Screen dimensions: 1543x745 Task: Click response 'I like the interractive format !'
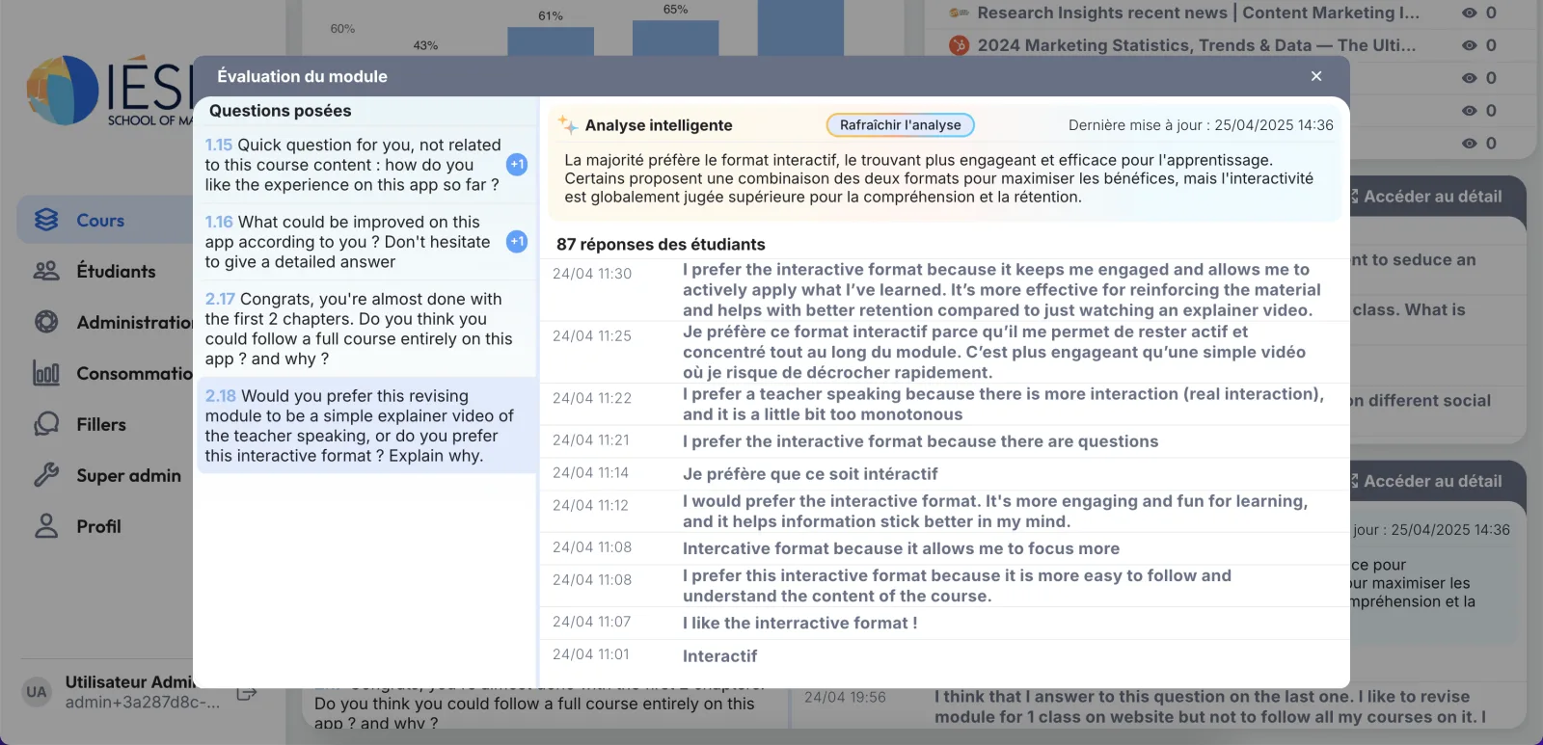799,624
